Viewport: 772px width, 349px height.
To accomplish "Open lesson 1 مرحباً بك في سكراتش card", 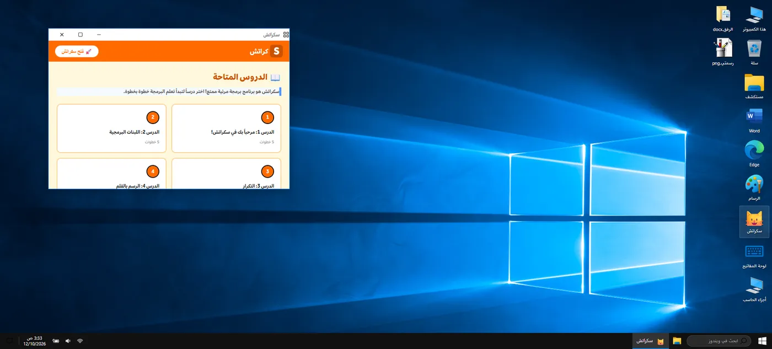I will pos(227,128).
